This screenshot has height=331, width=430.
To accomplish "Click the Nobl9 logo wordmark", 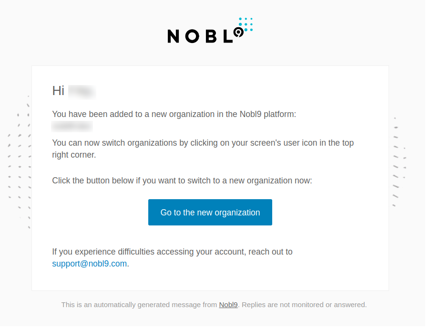I will tap(210, 31).
